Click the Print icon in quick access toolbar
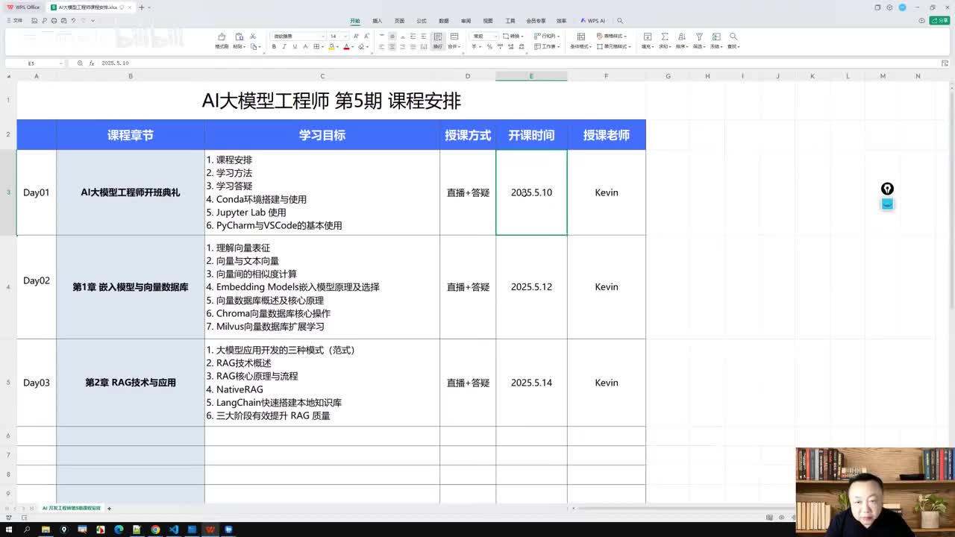 (54, 21)
